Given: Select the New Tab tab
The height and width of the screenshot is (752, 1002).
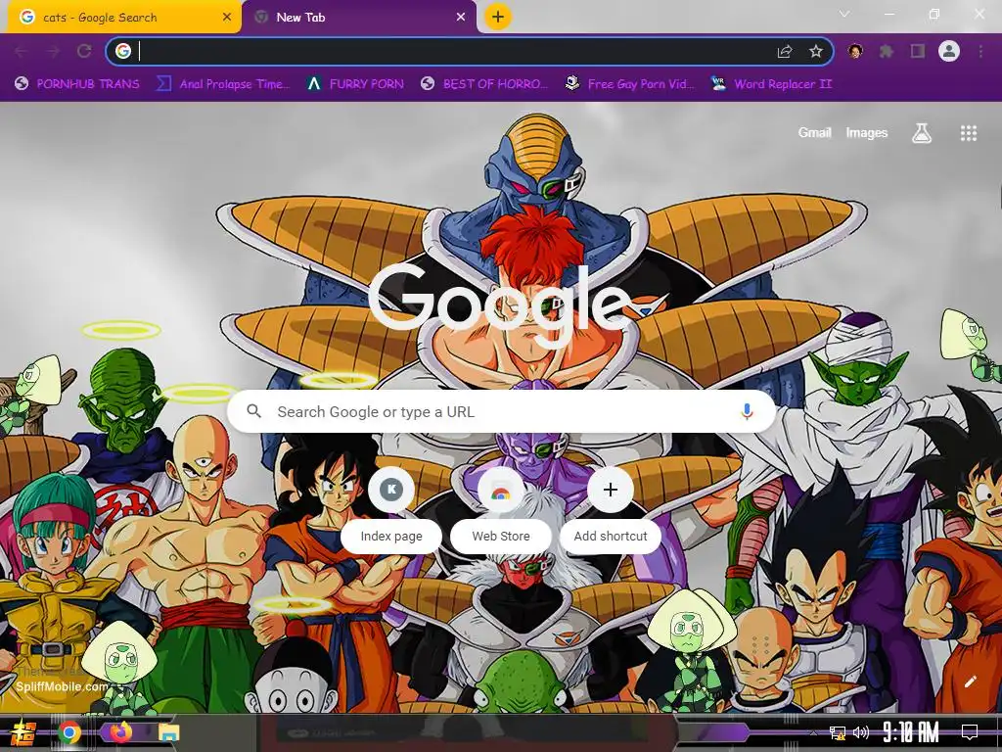Looking at the screenshot, I should pos(359,18).
